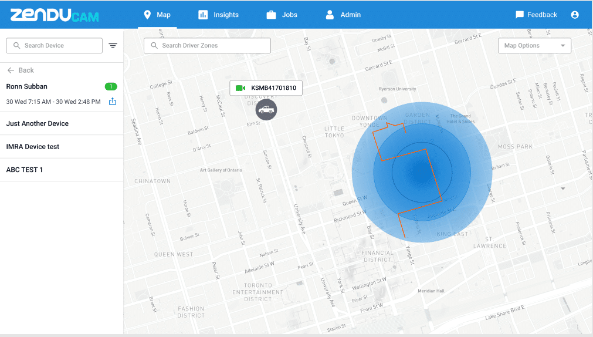Click the green trip count badge
This screenshot has width=593, height=337.
(x=111, y=87)
